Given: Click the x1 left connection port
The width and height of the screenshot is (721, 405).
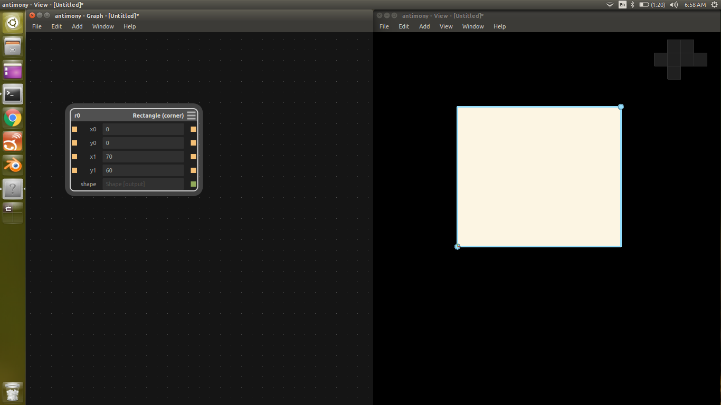Looking at the screenshot, I should pyautogui.click(x=74, y=156).
